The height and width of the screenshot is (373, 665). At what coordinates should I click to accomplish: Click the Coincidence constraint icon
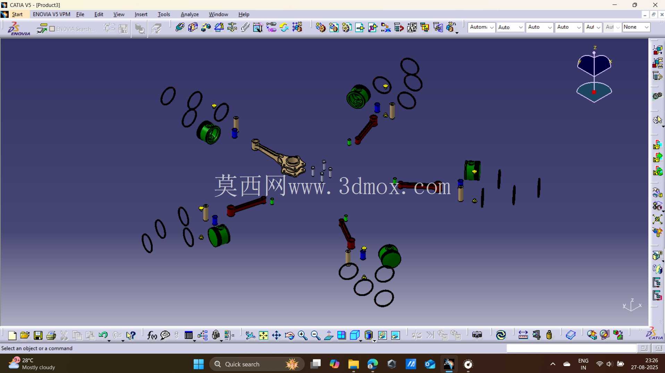179,27
